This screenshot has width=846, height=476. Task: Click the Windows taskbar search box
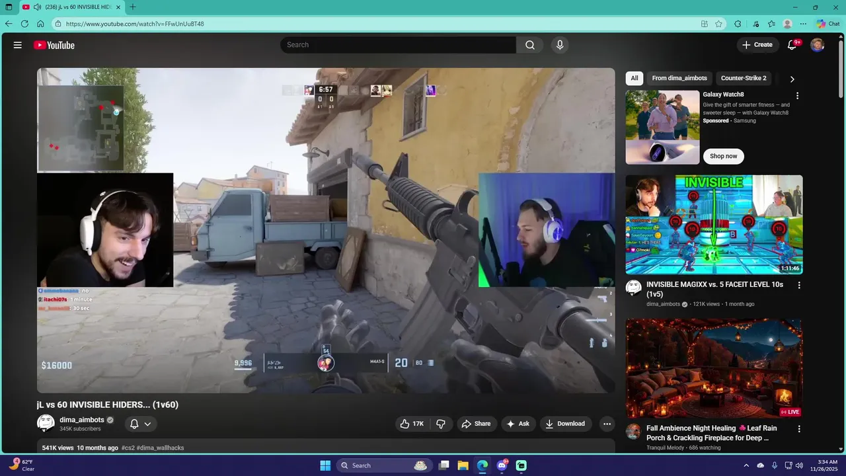(383, 465)
